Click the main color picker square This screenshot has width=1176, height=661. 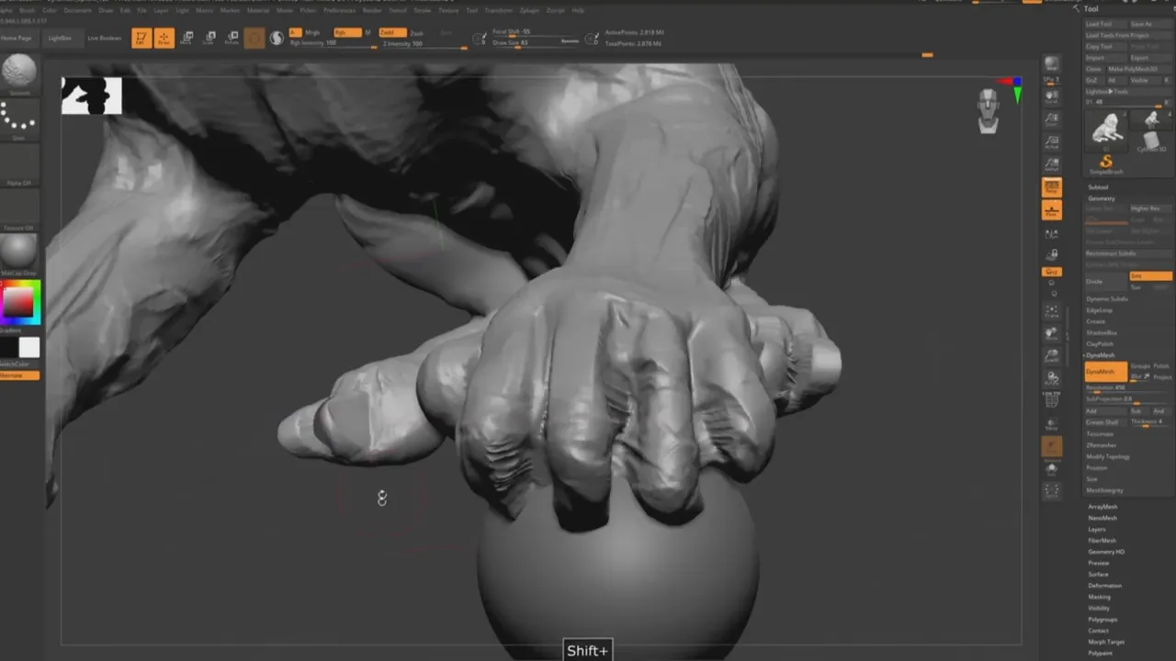click(x=20, y=302)
